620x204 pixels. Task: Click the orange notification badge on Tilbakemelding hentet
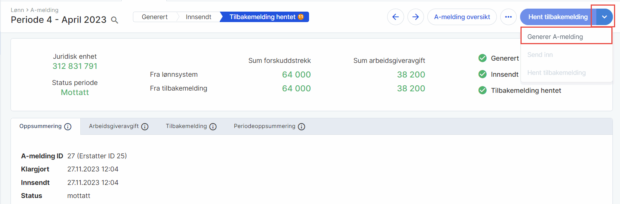point(301,17)
